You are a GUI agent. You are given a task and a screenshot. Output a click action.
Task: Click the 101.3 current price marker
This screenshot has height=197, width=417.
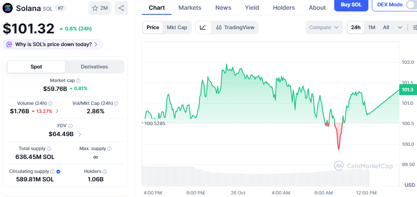[408, 90]
